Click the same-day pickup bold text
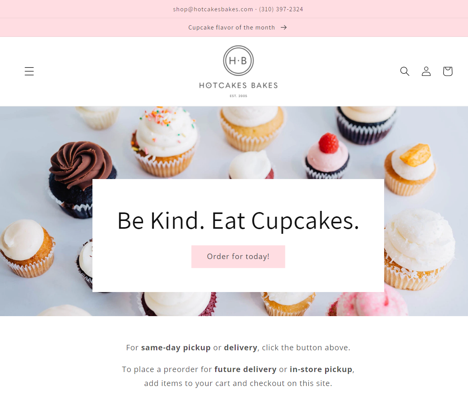Image resolution: width=468 pixels, height=407 pixels. [176, 348]
